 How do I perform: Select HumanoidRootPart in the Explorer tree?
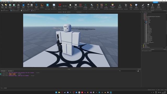click(x=150, y=42)
